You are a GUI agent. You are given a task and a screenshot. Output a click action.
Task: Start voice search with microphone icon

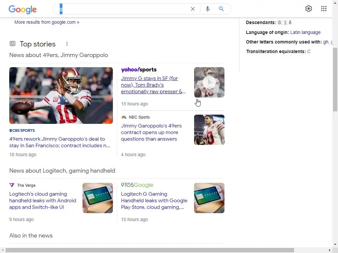click(x=207, y=9)
